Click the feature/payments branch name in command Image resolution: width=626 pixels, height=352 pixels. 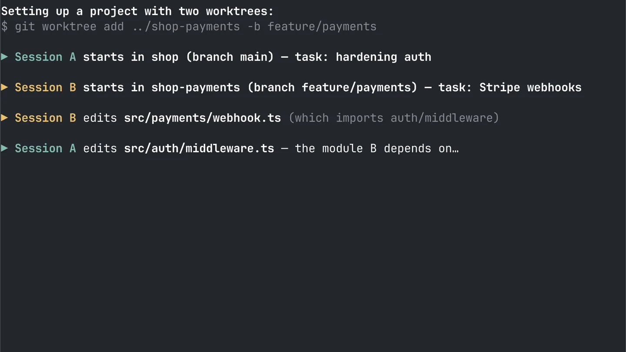(x=322, y=27)
